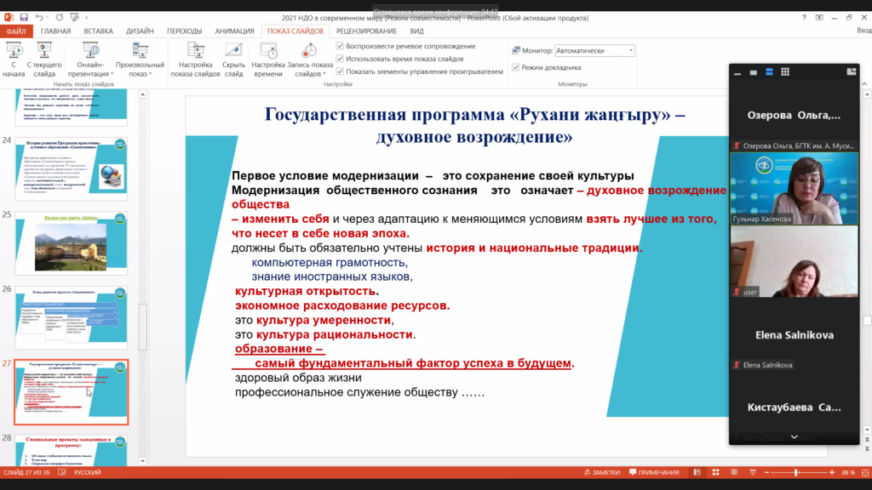Viewport: 872px width, 490px height.
Task: Click Гульнар Хасенова video tile
Action: pos(795,189)
